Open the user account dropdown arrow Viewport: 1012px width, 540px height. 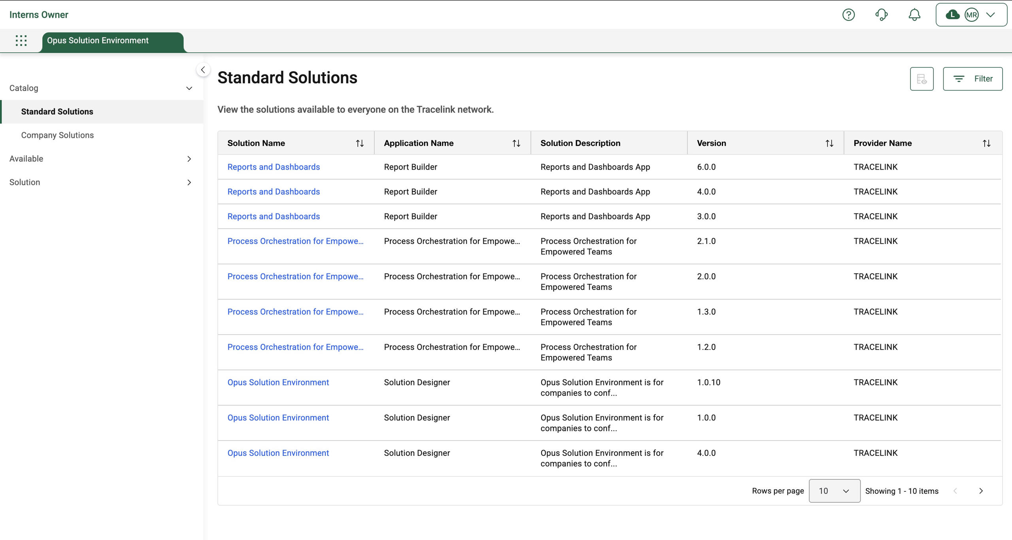[x=990, y=15]
